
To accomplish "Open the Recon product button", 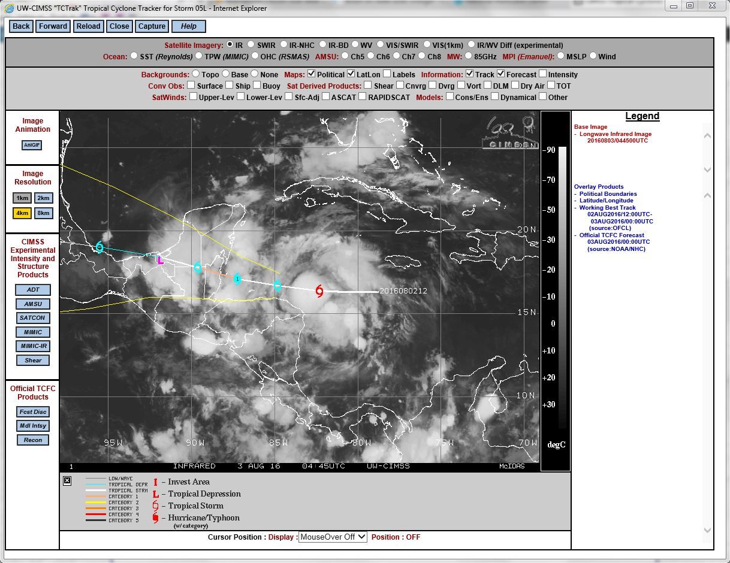I will (33, 440).
